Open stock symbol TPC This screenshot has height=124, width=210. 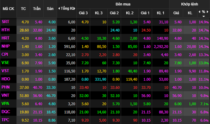point(5,120)
